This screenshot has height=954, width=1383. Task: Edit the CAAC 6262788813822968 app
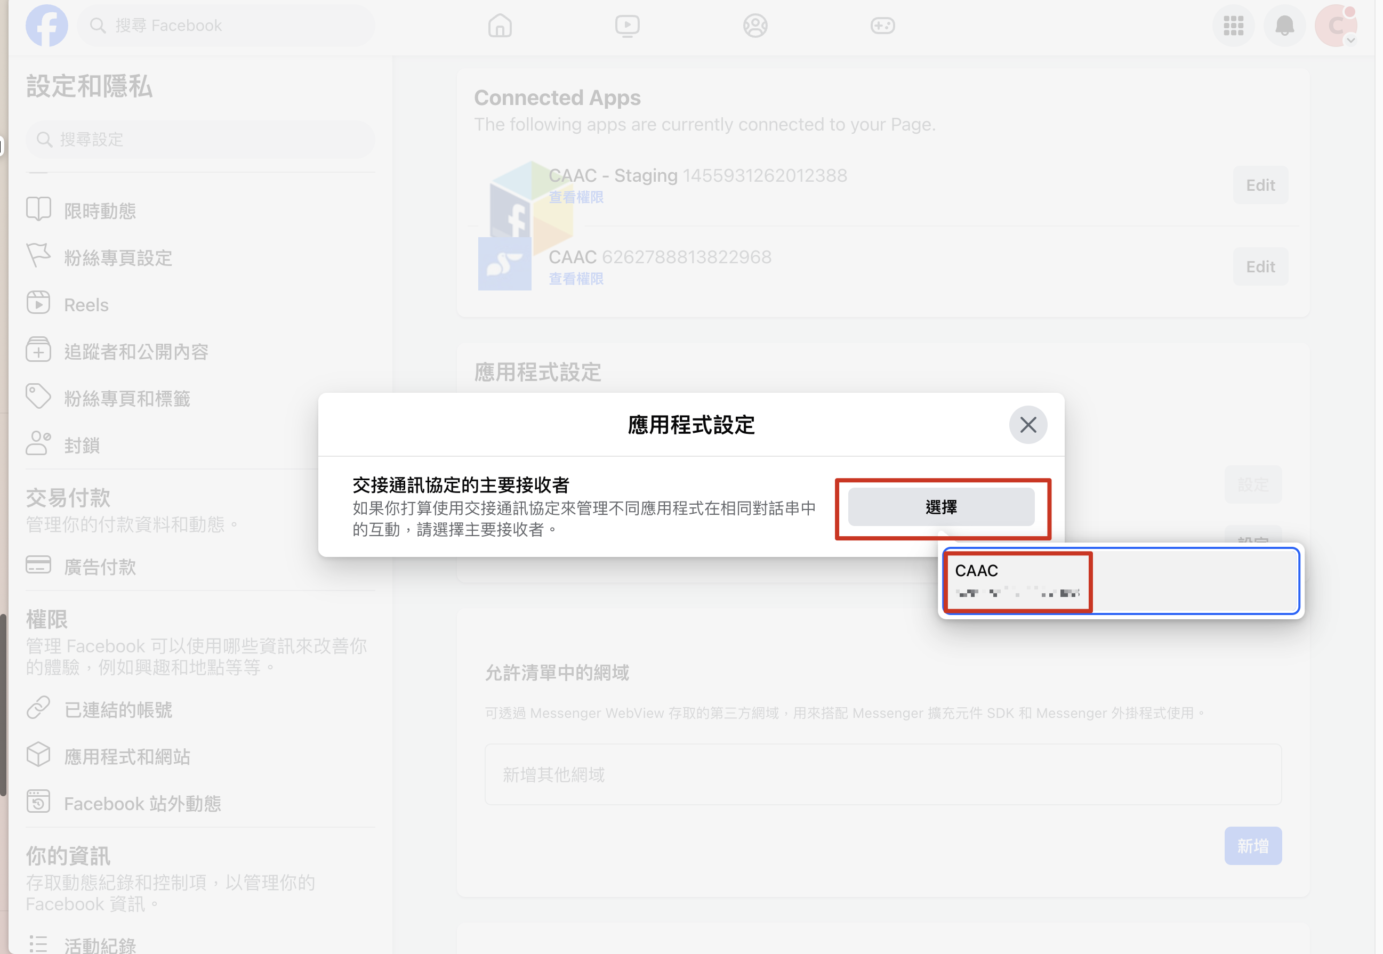pyautogui.click(x=1260, y=266)
